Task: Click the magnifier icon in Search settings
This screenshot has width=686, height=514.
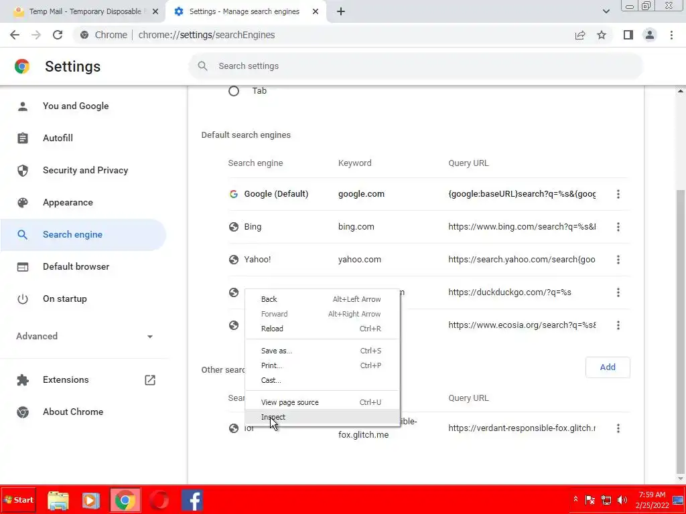Action: [x=202, y=66]
